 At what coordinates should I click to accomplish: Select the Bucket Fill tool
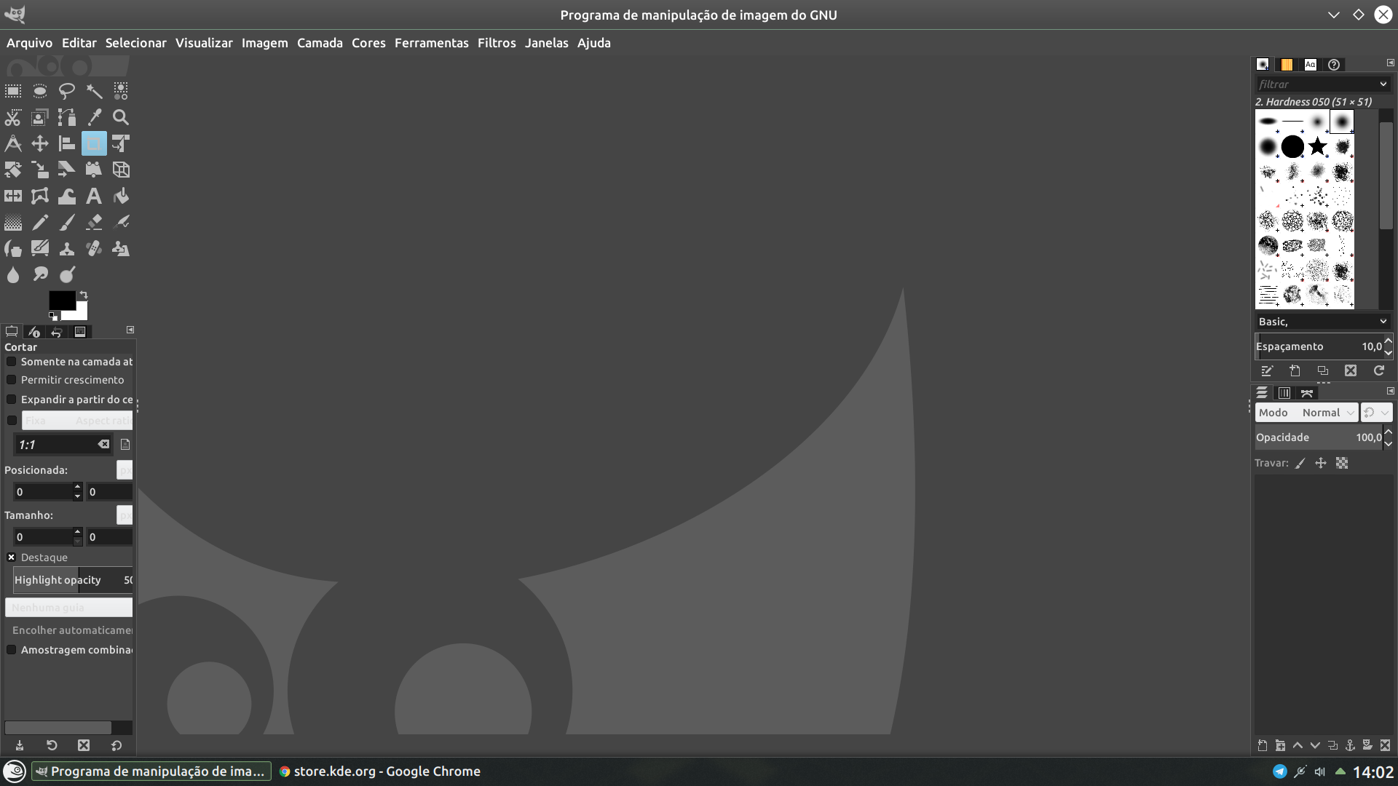(121, 196)
